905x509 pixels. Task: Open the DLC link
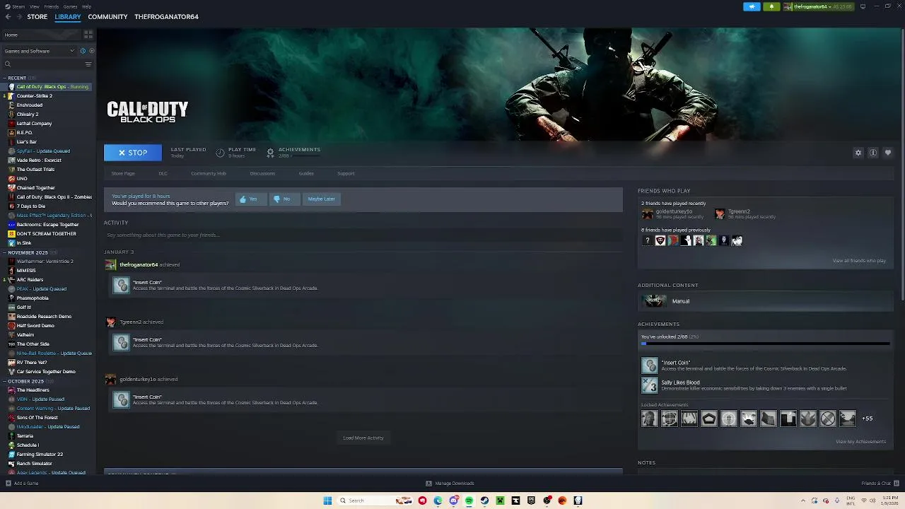tap(163, 173)
